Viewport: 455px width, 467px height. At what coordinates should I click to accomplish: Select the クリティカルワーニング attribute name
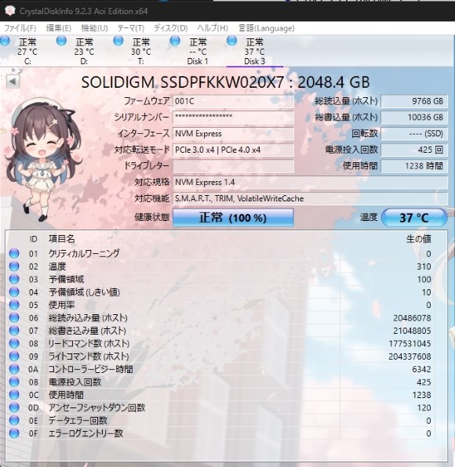click(x=84, y=253)
